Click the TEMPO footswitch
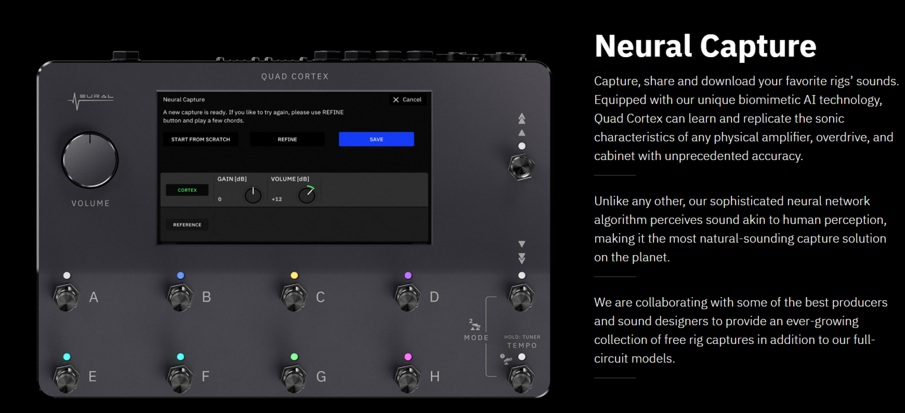905x413 pixels. 522,378
